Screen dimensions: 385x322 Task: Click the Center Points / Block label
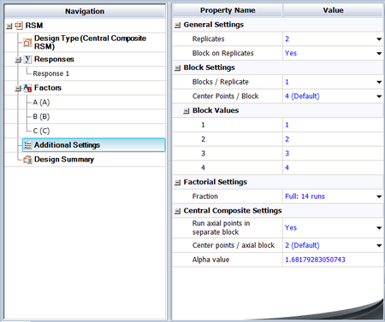(x=225, y=97)
